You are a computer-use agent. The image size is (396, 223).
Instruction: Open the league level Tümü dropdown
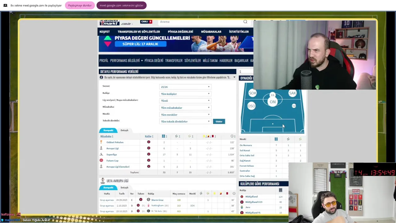coord(185,101)
